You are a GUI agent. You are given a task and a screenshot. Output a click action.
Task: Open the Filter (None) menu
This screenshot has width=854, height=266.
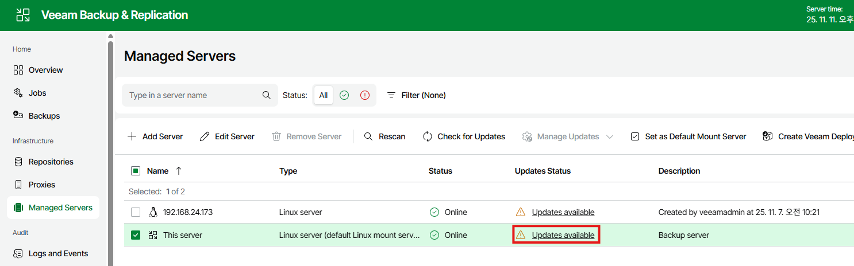click(x=417, y=95)
